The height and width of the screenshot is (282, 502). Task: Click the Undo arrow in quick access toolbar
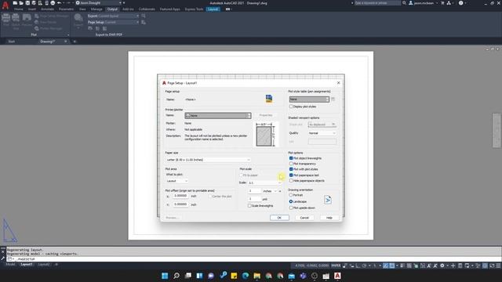pyautogui.click(x=60, y=3)
